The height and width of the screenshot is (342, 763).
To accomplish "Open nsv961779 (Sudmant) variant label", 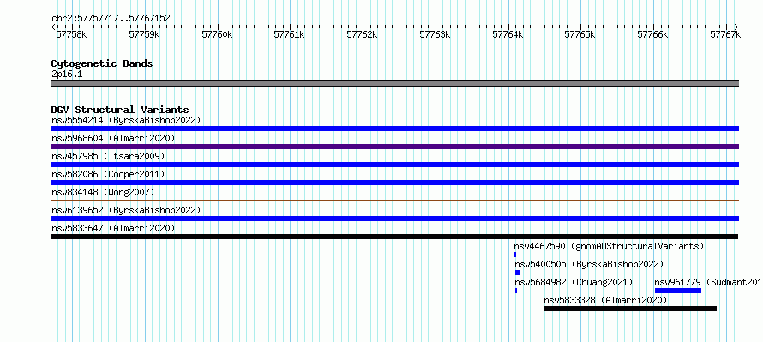I will point(708,282).
